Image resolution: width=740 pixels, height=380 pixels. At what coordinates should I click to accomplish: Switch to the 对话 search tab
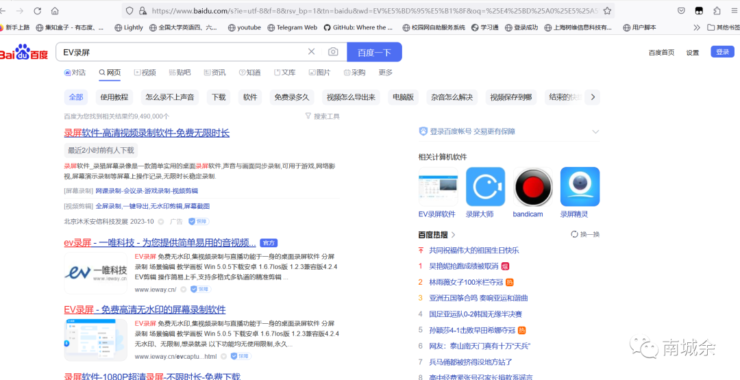(x=75, y=73)
